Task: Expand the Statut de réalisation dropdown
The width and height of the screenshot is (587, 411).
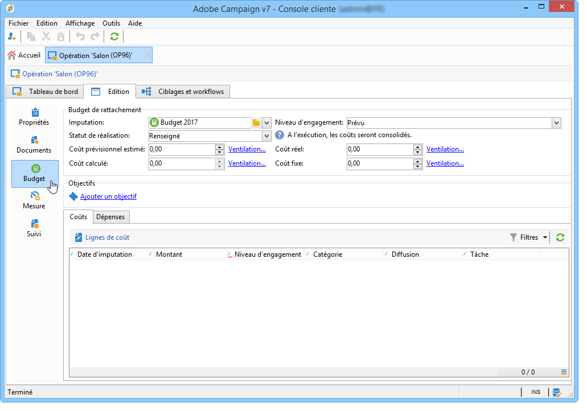Action: [x=266, y=136]
